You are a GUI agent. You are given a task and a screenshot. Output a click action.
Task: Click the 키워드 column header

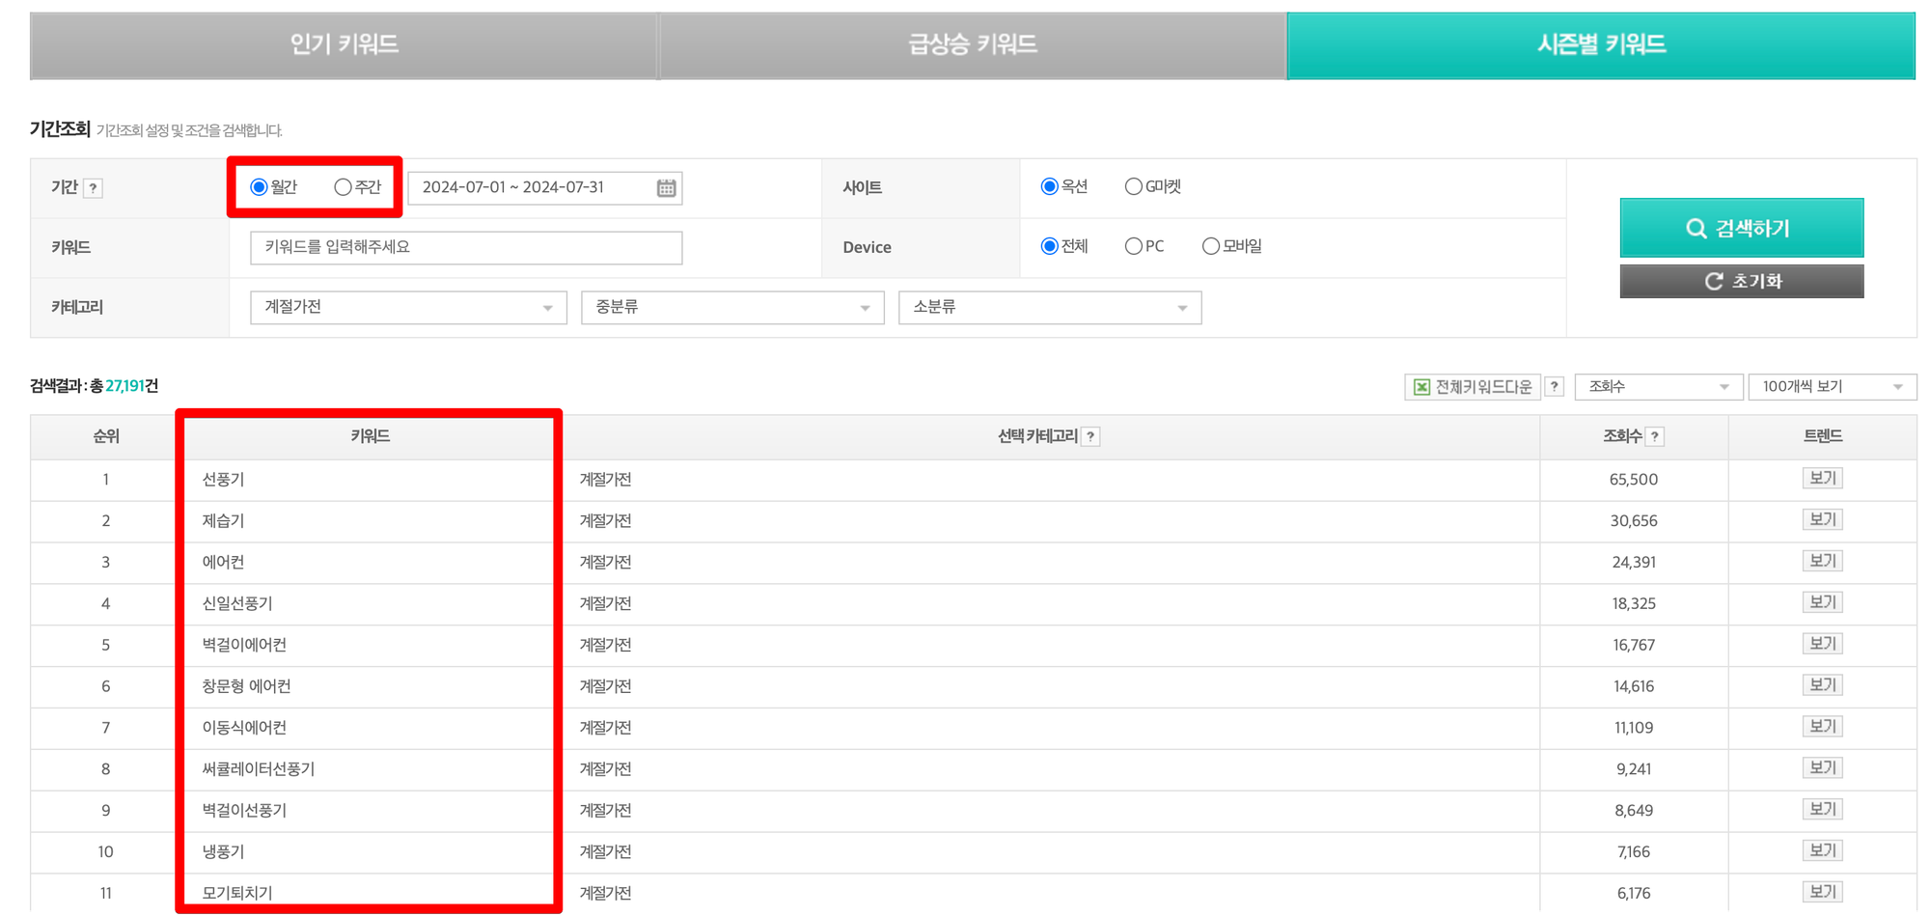pos(370,437)
